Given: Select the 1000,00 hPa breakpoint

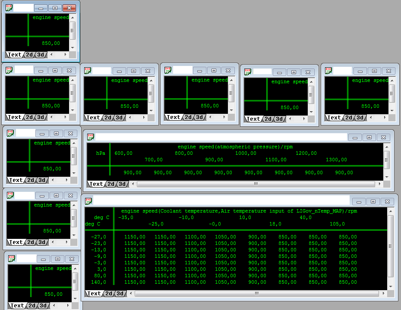Looking at the screenshot, I should pyautogui.click(x=246, y=153).
